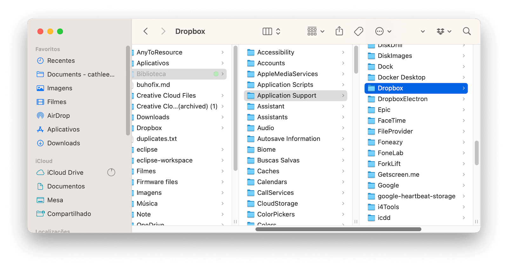Viewport: 508px width, 269px height.
Task: Select the AnyToResource folder
Action: (x=179, y=52)
